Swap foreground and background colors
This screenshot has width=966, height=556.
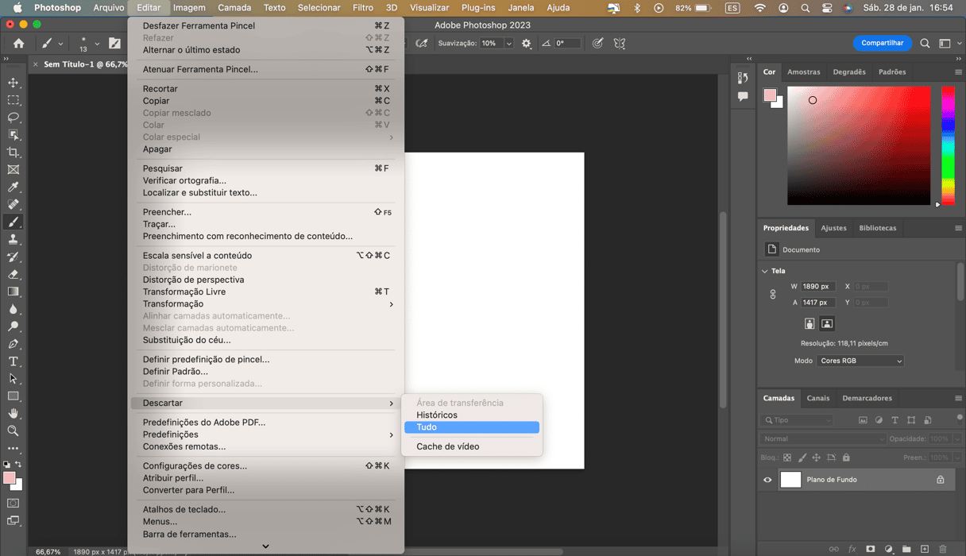pos(18,465)
